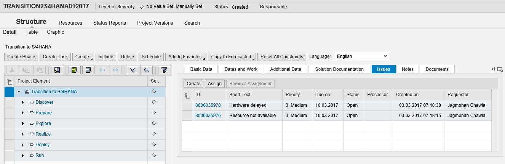This screenshot has height=164, width=505.
Task: Expand the Discover phase node
Action: tap(23, 102)
